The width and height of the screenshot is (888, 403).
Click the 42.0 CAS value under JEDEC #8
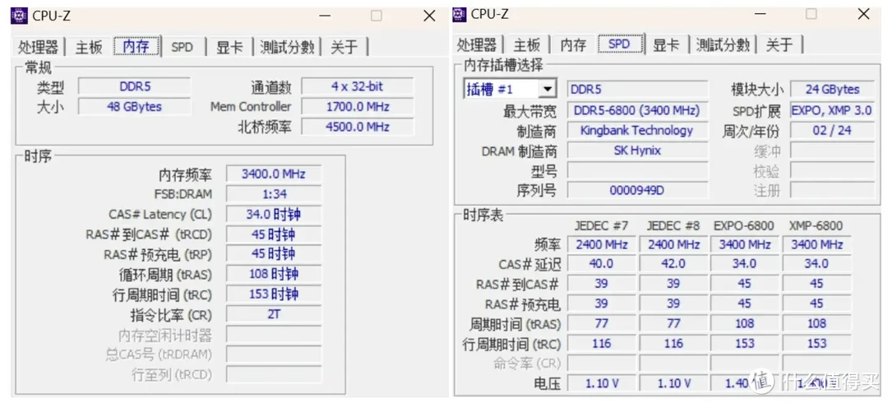coord(673,263)
